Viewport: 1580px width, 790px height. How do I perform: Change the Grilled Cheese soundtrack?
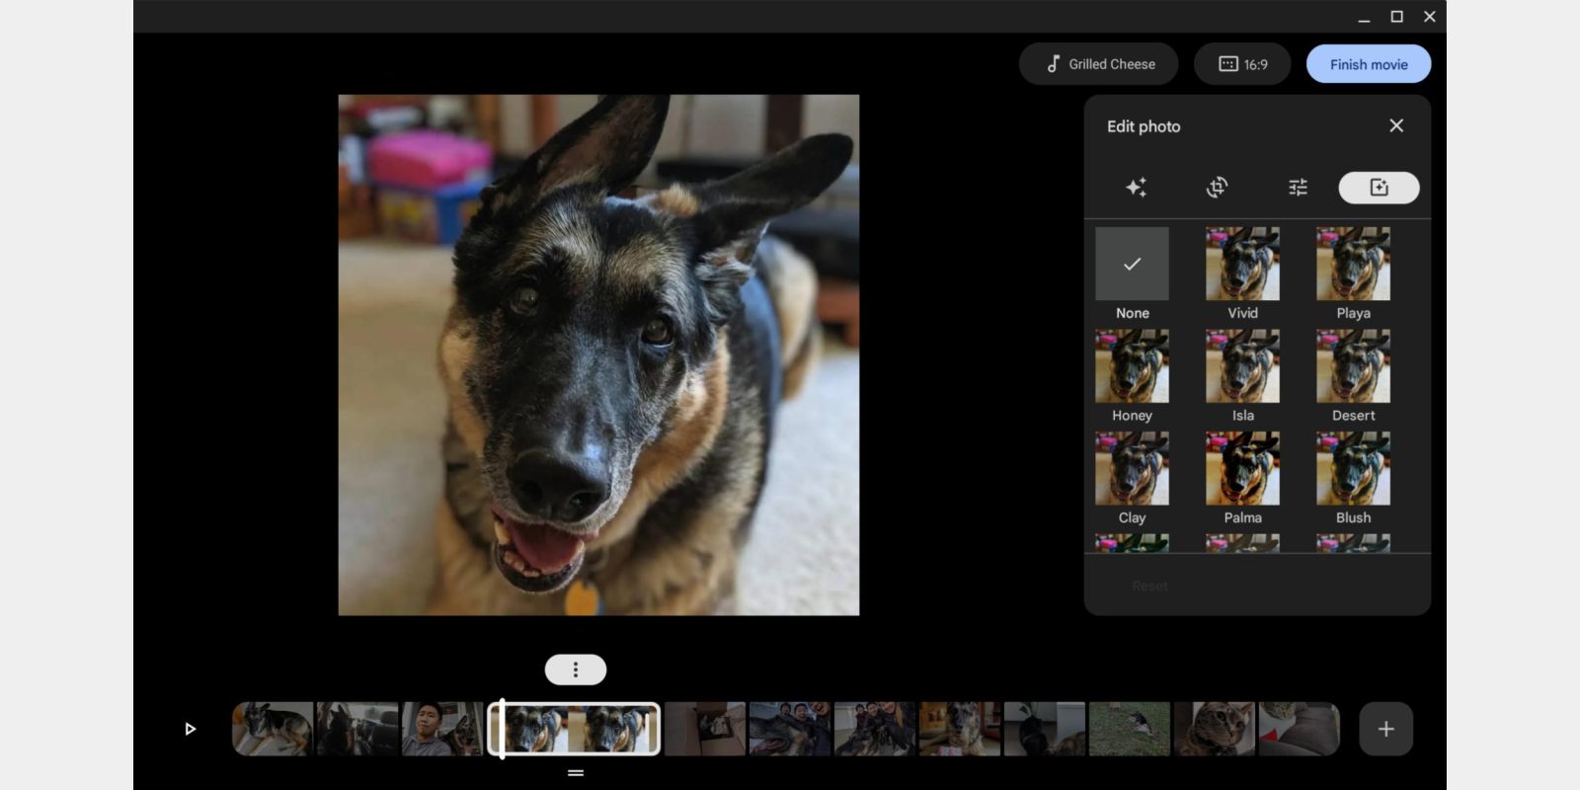tap(1098, 64)
